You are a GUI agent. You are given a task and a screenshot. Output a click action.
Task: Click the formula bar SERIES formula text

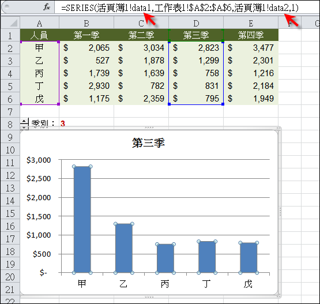[179, 7]
